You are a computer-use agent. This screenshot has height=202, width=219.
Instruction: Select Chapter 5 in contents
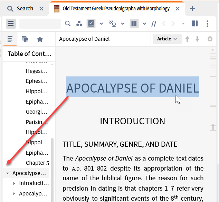[37, 163]
